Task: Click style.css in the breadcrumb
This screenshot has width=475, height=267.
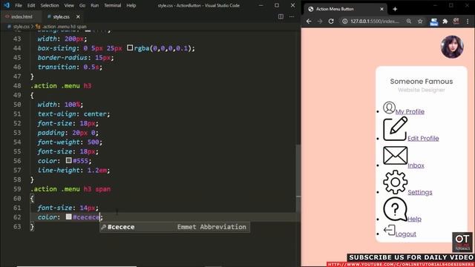Action: point(22,27)
